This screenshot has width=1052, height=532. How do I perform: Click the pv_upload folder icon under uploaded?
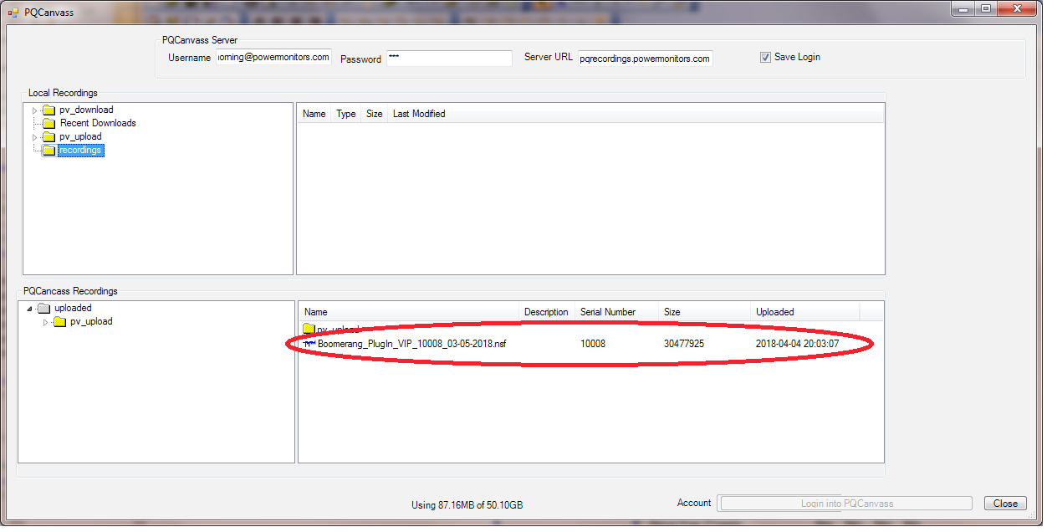[x=60, y=322]
